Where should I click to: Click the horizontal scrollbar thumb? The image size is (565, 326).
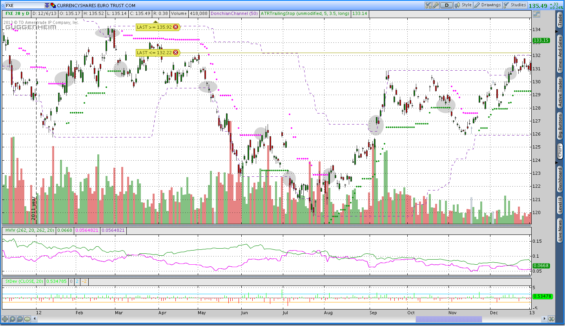[449, 319]
